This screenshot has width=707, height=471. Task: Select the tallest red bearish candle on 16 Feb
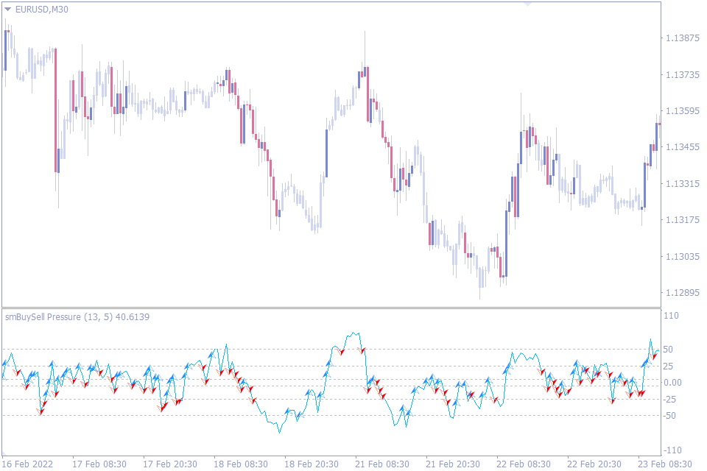coord(54,110)
